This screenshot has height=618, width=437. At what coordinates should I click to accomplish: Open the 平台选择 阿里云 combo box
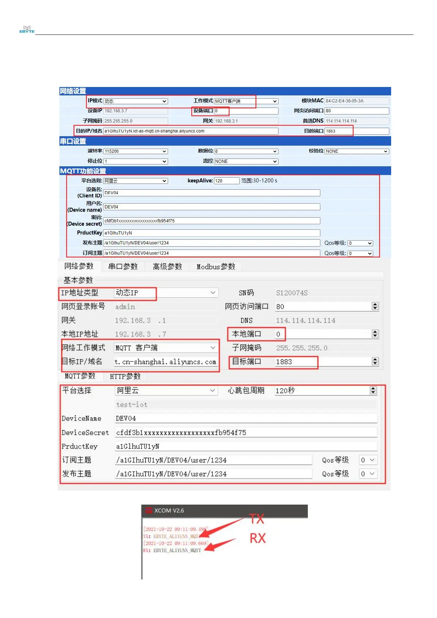click(x=166, y=390)
